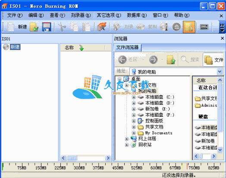Expand 本地磁盘 (D:) in the tree
This screenshot has width=226, height=178.
(x=134, y=103)
